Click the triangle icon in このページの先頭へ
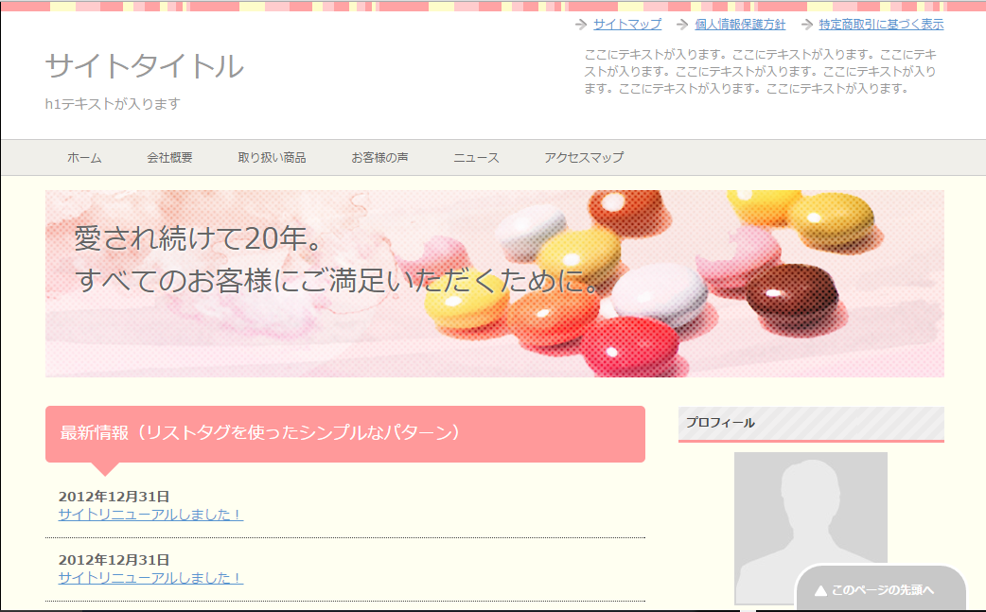 820,590
